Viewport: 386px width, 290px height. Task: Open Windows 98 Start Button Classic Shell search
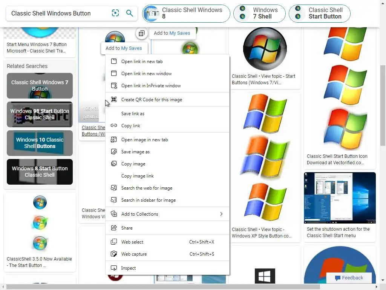click(40, 114)
